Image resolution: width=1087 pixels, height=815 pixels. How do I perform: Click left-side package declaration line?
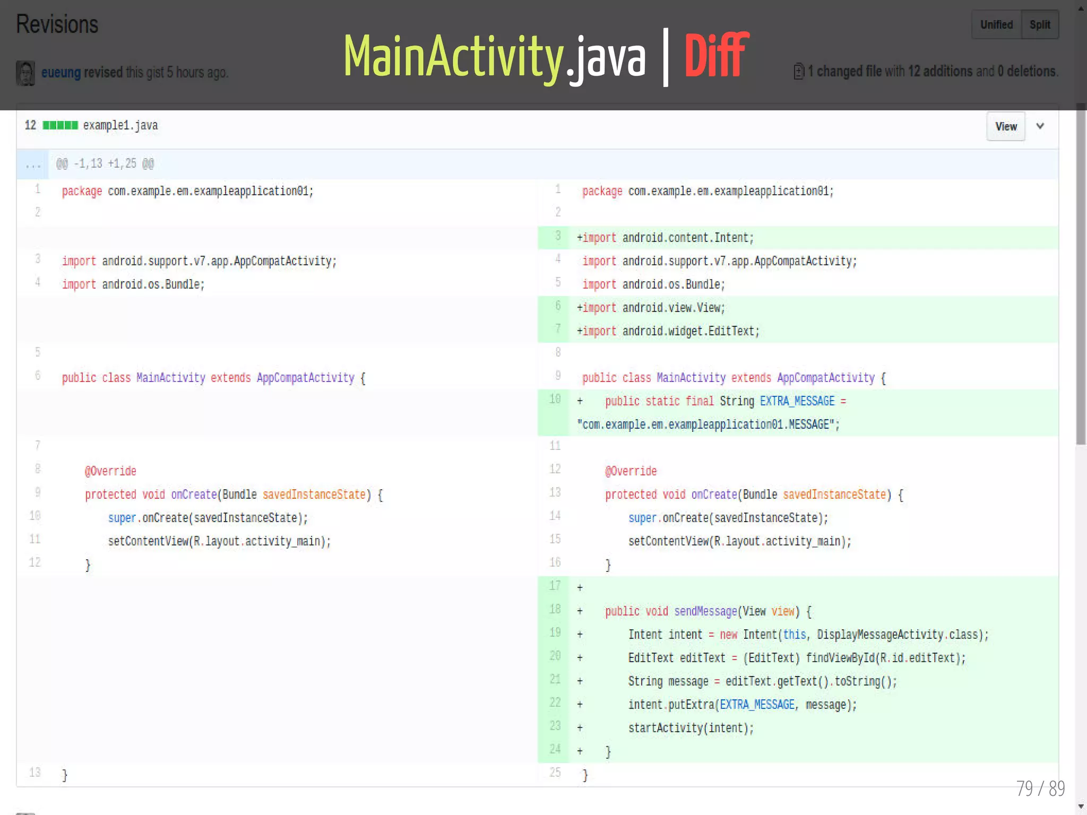click(x=187, y=191)
